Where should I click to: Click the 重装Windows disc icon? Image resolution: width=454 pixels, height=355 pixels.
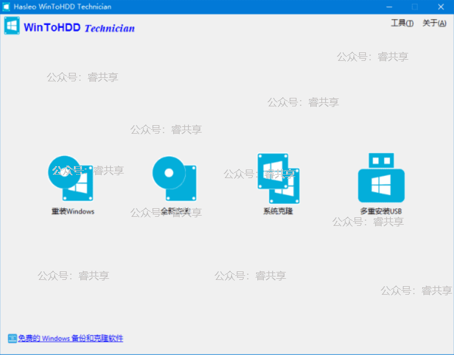pos(71,178)
